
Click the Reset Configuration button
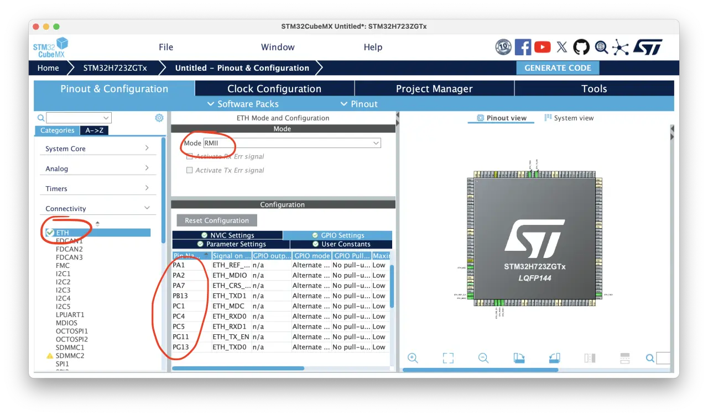click(217, 220)
